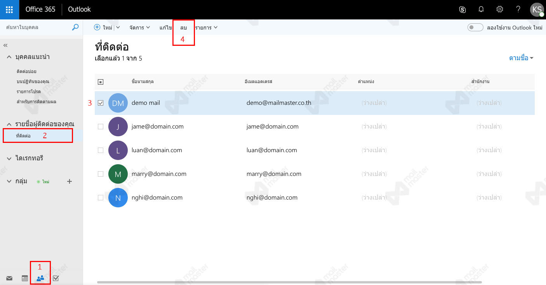The height and width of the screenshot is (285, 546).
Task: Open Skype from the top bar
Action: [x=463, y=10]
